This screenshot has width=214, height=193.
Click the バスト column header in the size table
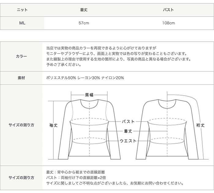pyautogui.click(x=168, y=10)
